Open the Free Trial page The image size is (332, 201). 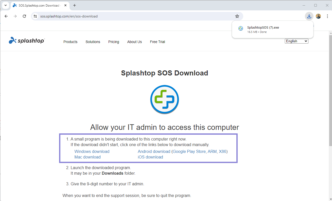point(158,42)
